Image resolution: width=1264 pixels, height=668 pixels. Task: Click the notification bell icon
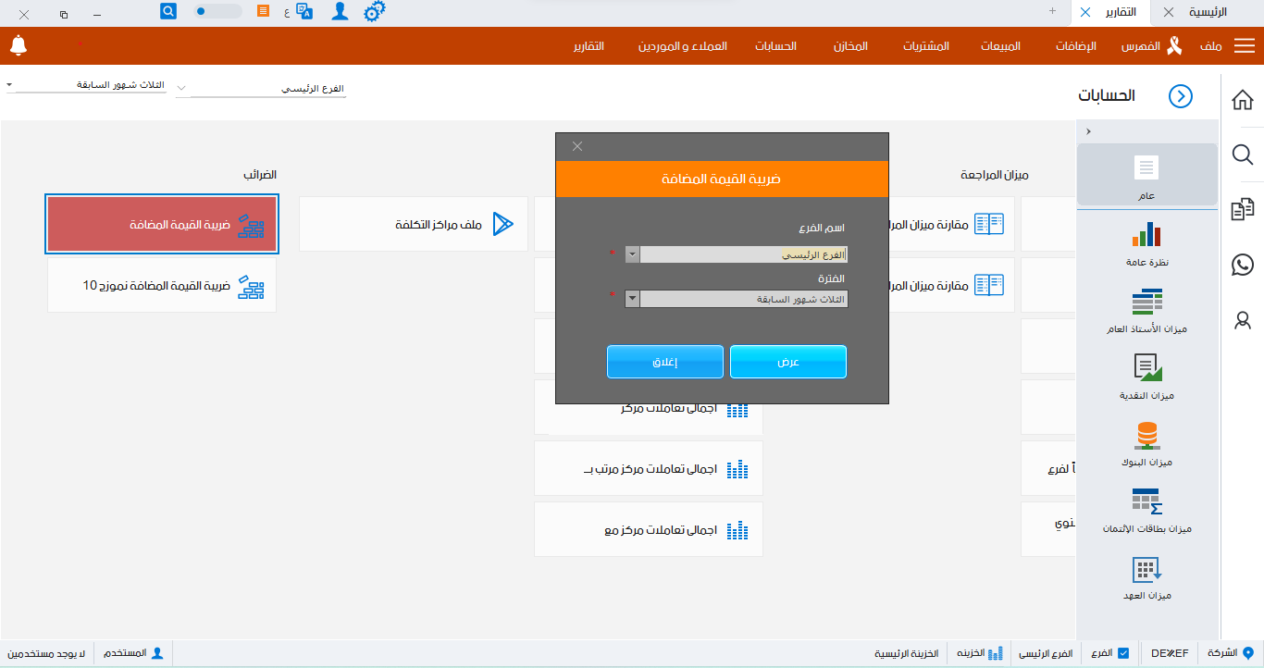click(19, 45)
